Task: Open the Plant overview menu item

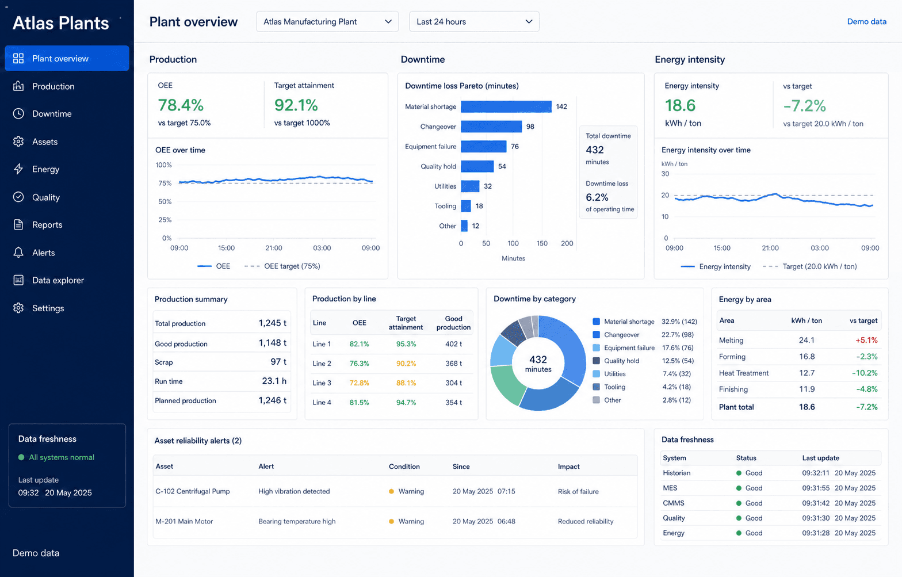Action: (67, 58)
